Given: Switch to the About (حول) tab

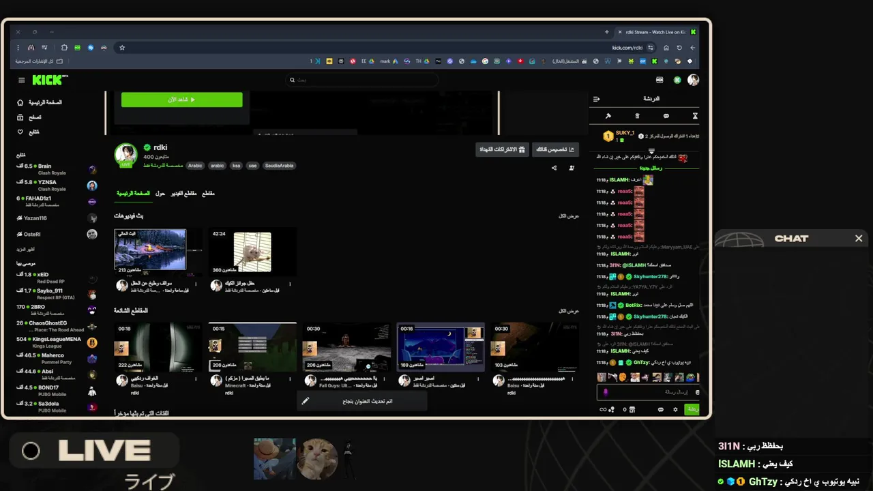Looking at the screenshot, I should [160, 193].
